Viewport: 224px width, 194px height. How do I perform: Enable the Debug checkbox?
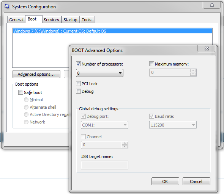point(78,91)
